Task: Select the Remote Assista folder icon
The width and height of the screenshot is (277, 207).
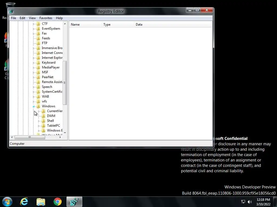Action: 38,82
